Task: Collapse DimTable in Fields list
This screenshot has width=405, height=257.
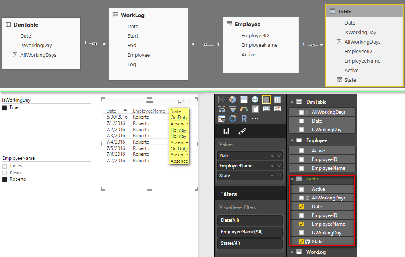Action: click(291, 102)
